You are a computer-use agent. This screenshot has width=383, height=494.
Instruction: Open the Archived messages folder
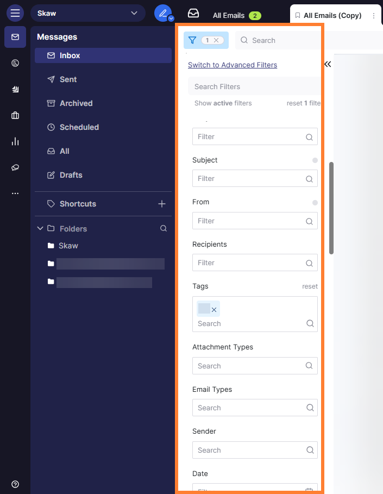(x=76, y=103)
